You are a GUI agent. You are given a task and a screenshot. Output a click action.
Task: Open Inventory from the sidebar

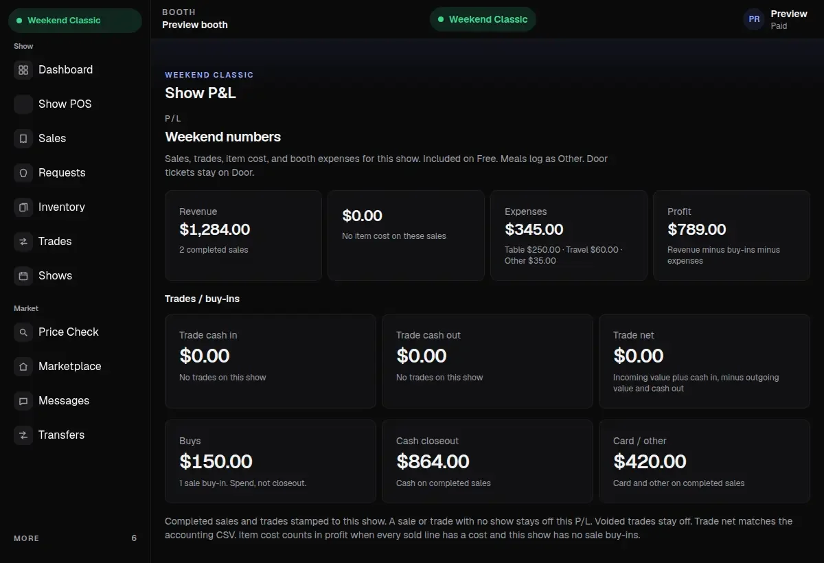(x=75, y=207)
